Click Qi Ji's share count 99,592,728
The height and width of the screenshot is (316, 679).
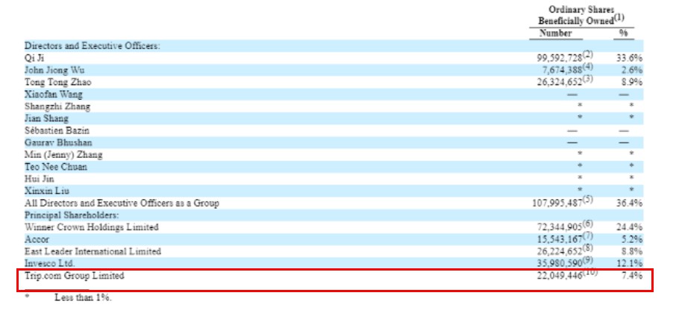[560, 57]
